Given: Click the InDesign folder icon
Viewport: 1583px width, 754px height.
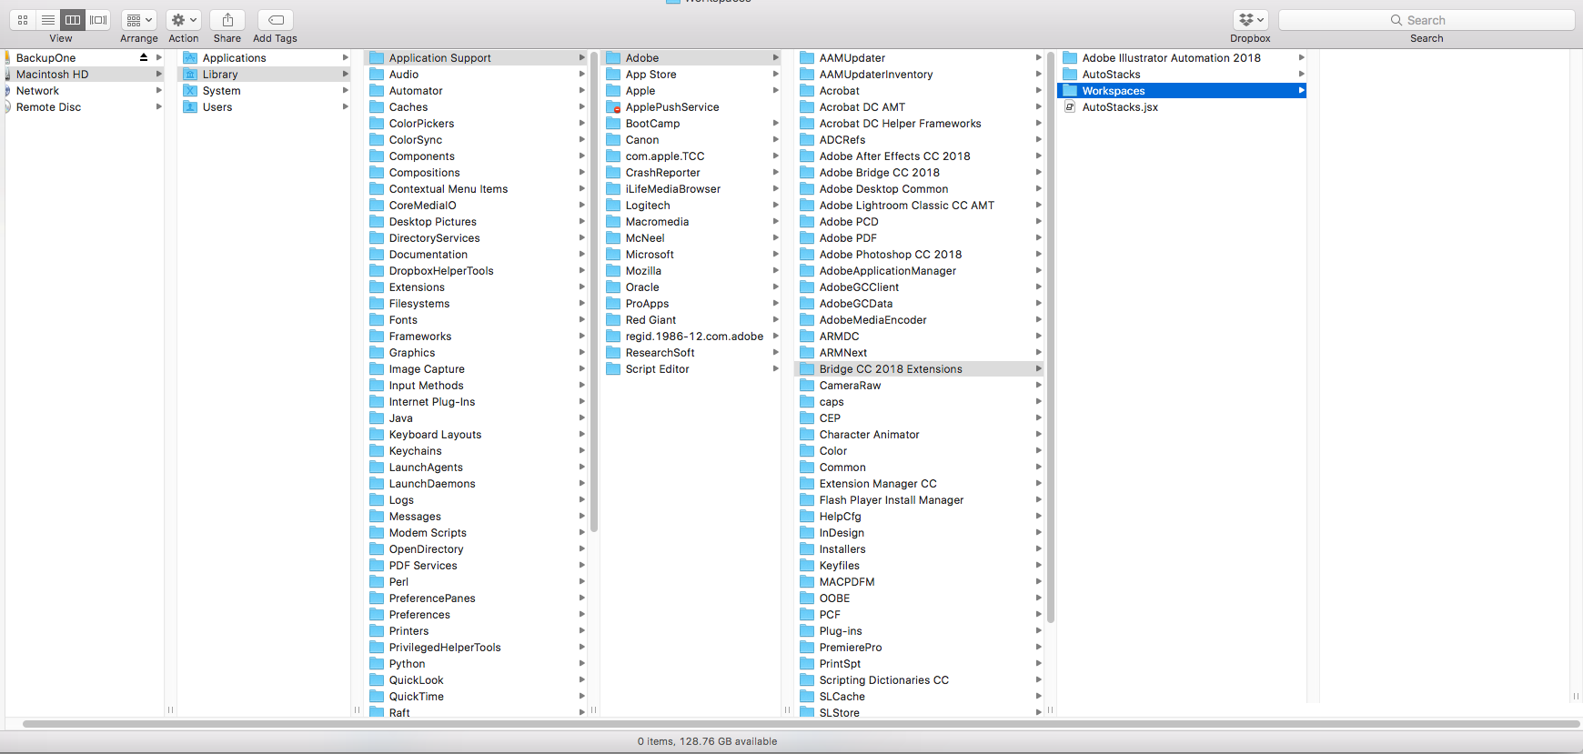Looking at the screenshot, I should pos(807,533).
